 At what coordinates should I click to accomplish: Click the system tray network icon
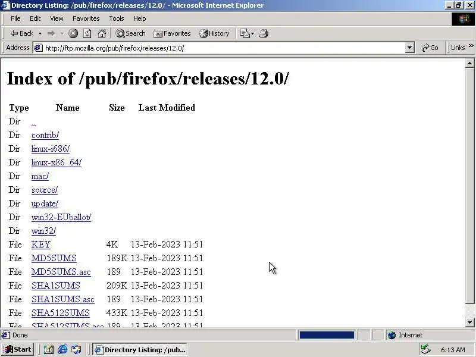pyautogui.click(x=426, y=350)
